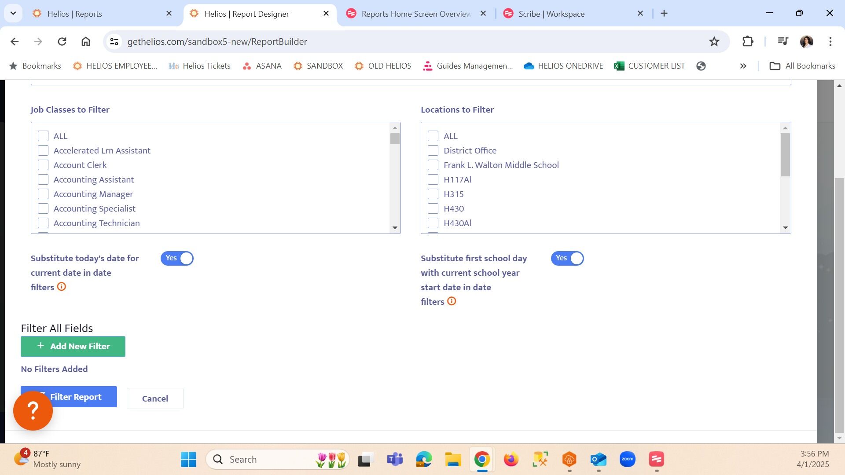Open Zoom from the taskbar
The width and height of the screenshot is (845, 475).
[627, 459]
